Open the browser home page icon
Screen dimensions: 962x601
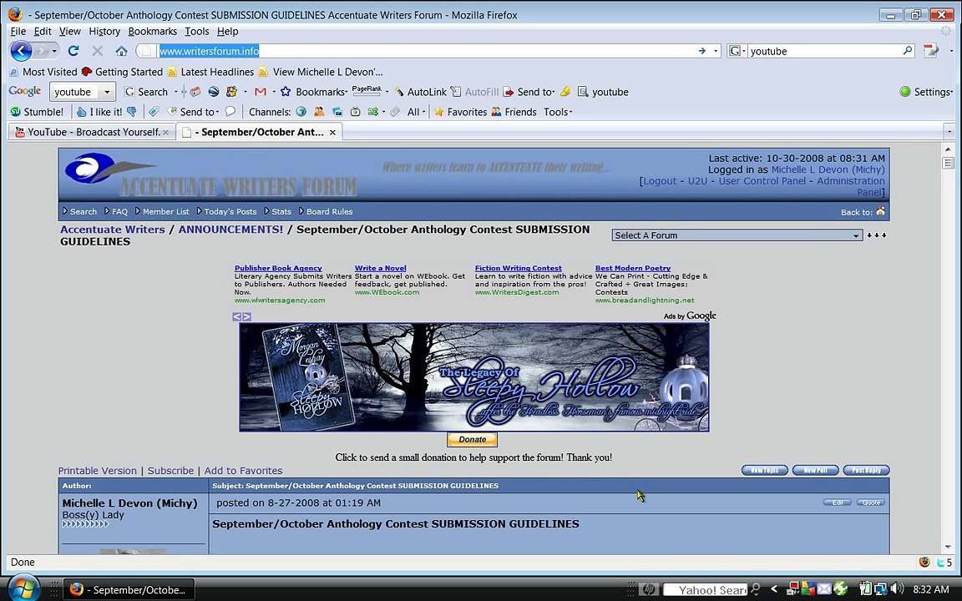point(121,51)
